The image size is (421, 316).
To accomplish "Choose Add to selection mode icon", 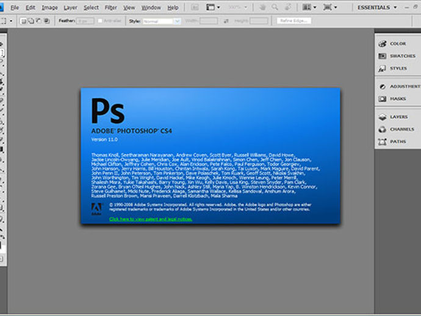I will pyautogui.click(x=31, y=21).
